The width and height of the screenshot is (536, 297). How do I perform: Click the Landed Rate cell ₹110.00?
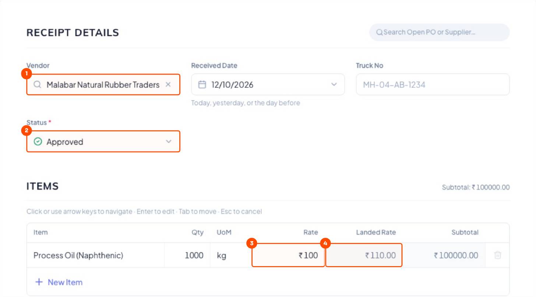(364, 255)
